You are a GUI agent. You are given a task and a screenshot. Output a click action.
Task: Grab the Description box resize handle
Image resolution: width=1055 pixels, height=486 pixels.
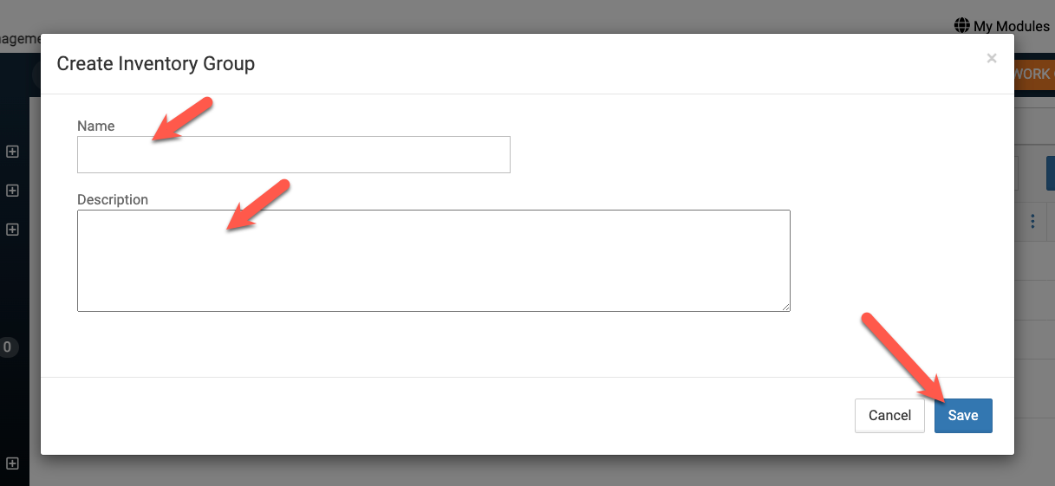click(785, 307)
